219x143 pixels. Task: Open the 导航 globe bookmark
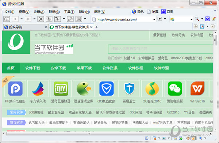138,12
